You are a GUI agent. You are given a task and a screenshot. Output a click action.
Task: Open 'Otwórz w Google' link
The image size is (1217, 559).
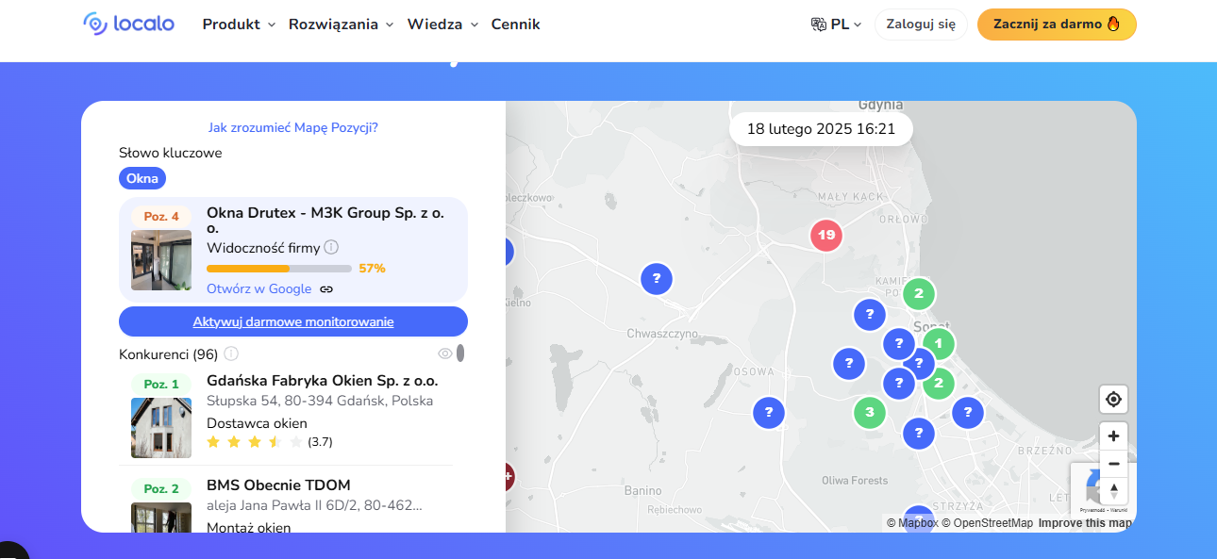tap(259, 288)
